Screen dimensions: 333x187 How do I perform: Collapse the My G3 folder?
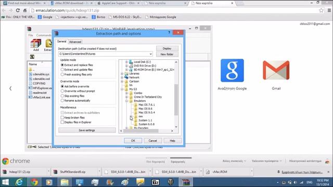pyautogui.click(x=122, y=89)
